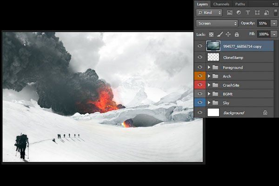Viewport: 279px width, 186px height.
Task: Toggle visibility of Sky group
Action: 200,102
